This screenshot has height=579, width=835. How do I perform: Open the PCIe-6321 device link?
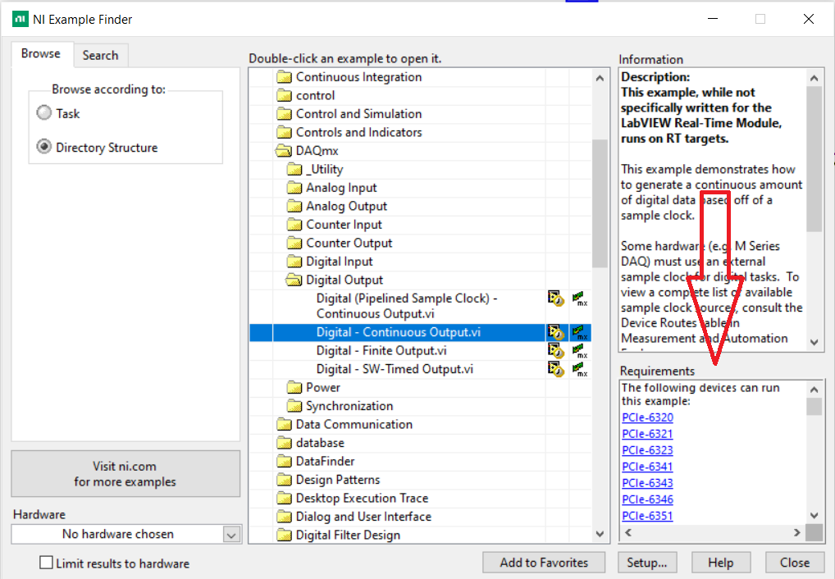point(647,434)
